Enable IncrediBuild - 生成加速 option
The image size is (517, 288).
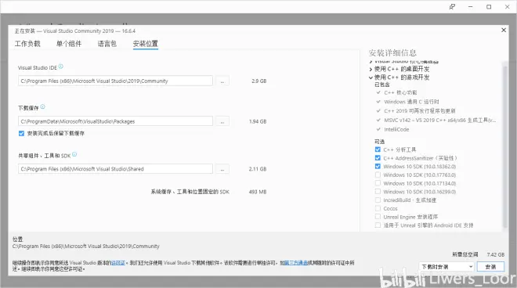click(x=378, y=200)
